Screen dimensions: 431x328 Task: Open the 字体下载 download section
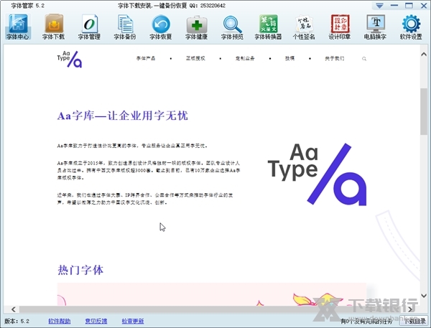click(54, 27)
